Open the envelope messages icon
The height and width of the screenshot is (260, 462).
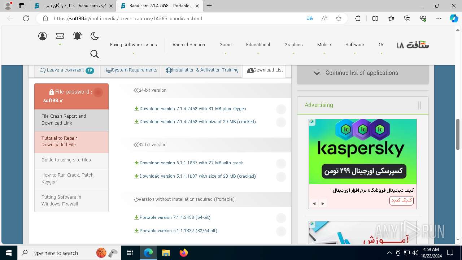pyautogui.click(x=60, y=36)
